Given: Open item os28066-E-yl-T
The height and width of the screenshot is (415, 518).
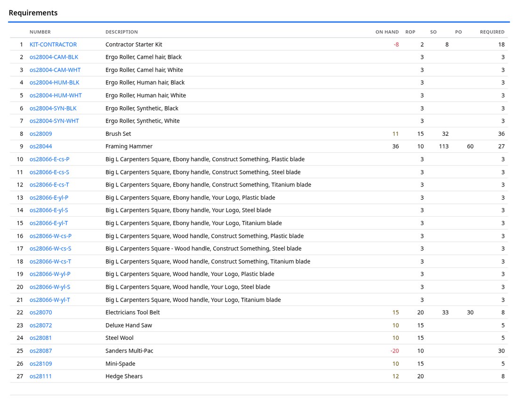Looking at the screenshot, I should click(49, 223).
